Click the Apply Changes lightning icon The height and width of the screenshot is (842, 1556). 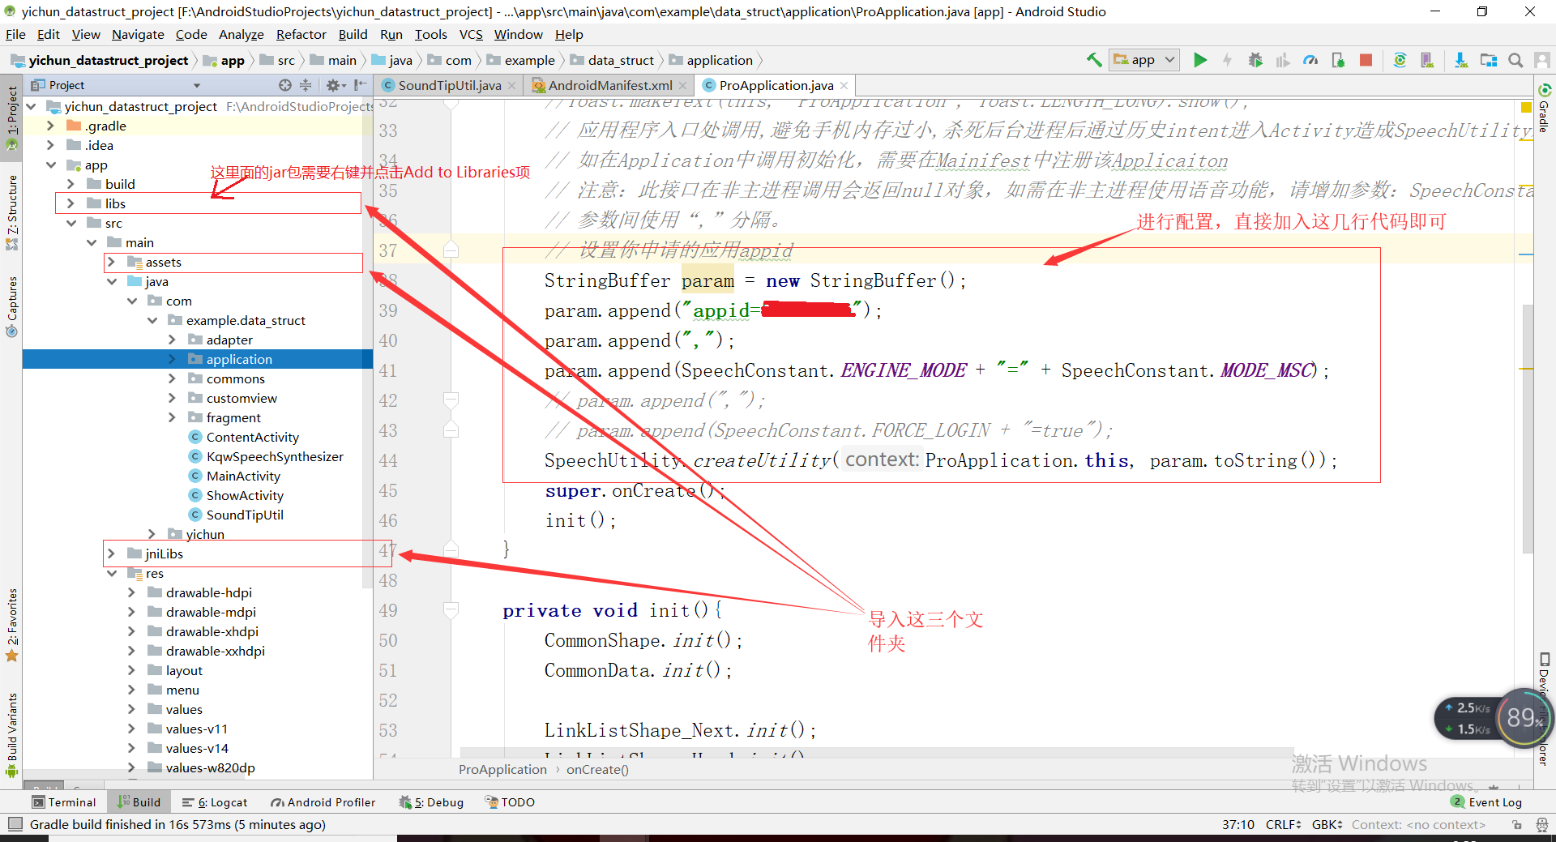[1227, 60]
